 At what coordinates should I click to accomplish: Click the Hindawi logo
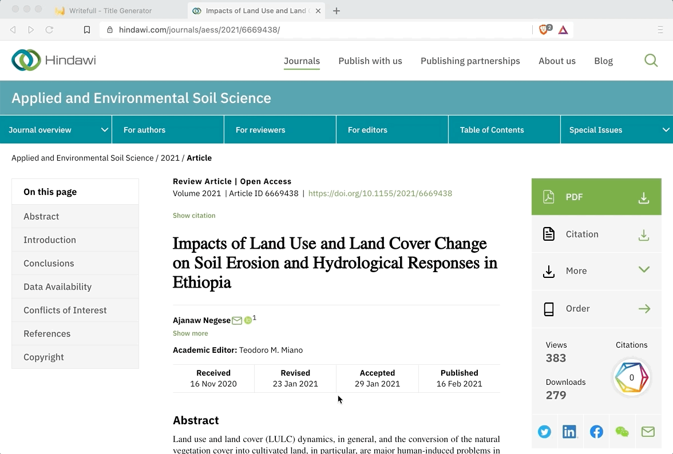[54, 60]
